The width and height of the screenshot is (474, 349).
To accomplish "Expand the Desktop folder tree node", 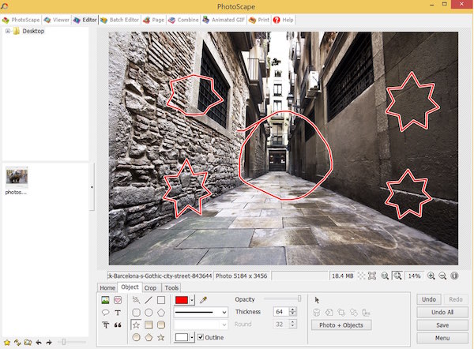I will coord(8,32).
